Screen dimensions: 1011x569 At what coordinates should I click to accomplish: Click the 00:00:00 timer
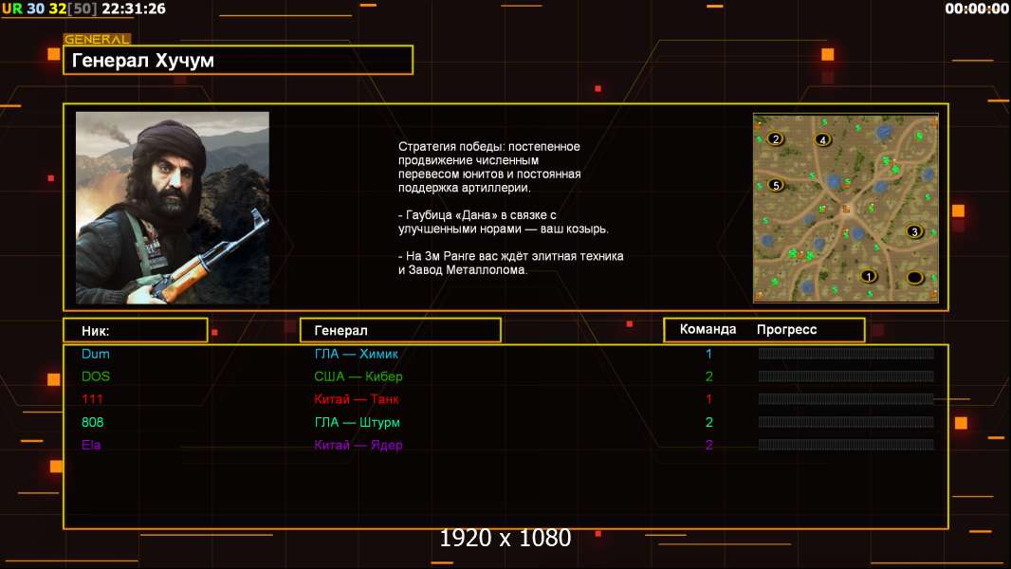pyautogui.click(x=976, y=9)
